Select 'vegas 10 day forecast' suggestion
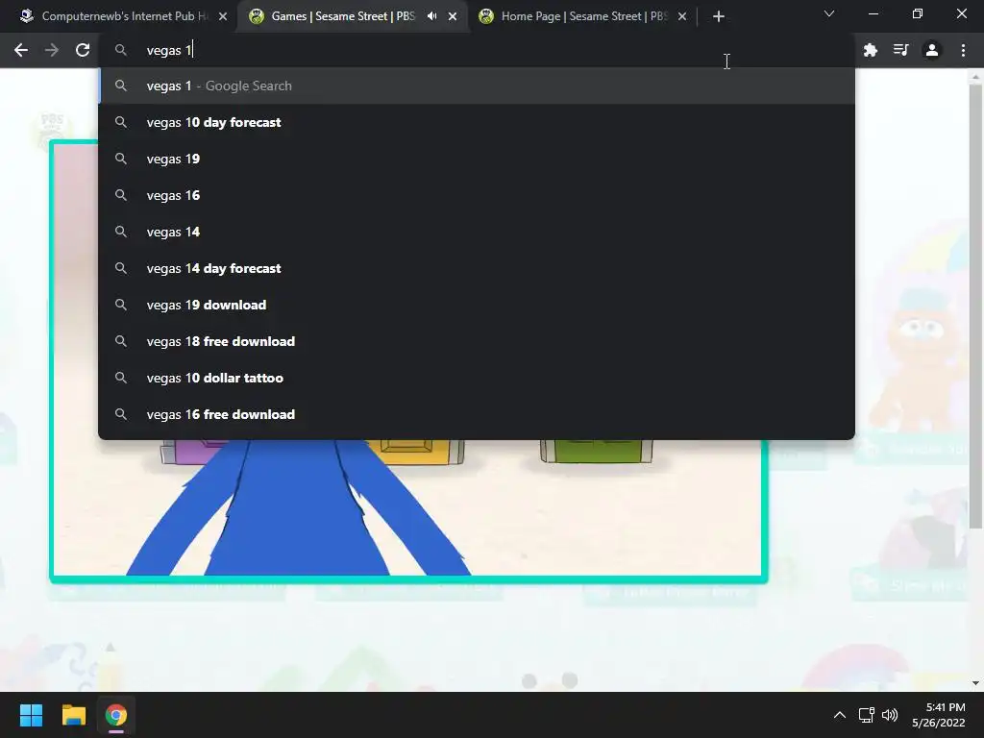This screenshot has height=738, width=984. click(477, 122)
